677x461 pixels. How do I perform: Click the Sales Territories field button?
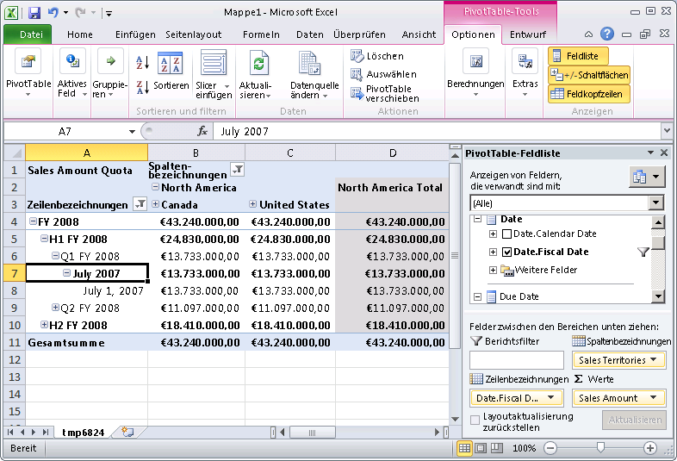[x=619, y=360]
